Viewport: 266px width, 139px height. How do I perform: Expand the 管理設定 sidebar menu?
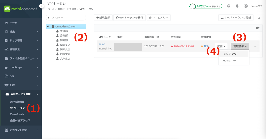point(21,49)
